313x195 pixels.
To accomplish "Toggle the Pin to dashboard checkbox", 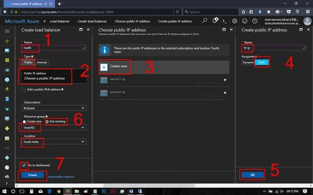I will point(24,165).
